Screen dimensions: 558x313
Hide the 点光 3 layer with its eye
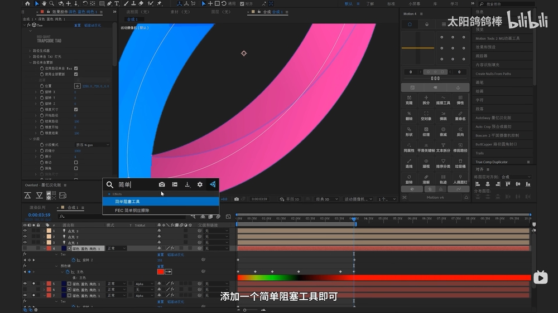coord(25,231)
